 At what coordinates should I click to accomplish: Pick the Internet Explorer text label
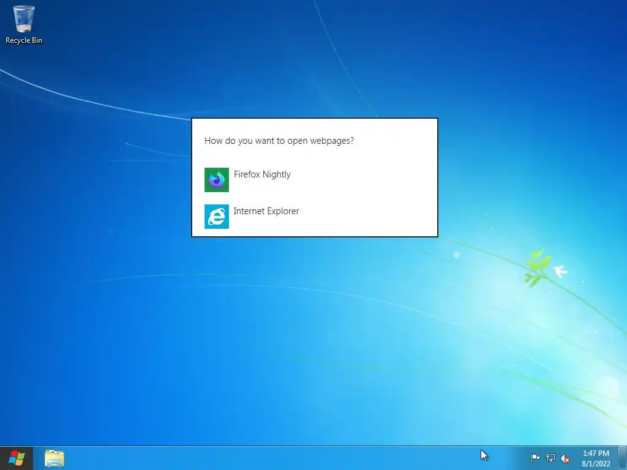tap(266, 211)
